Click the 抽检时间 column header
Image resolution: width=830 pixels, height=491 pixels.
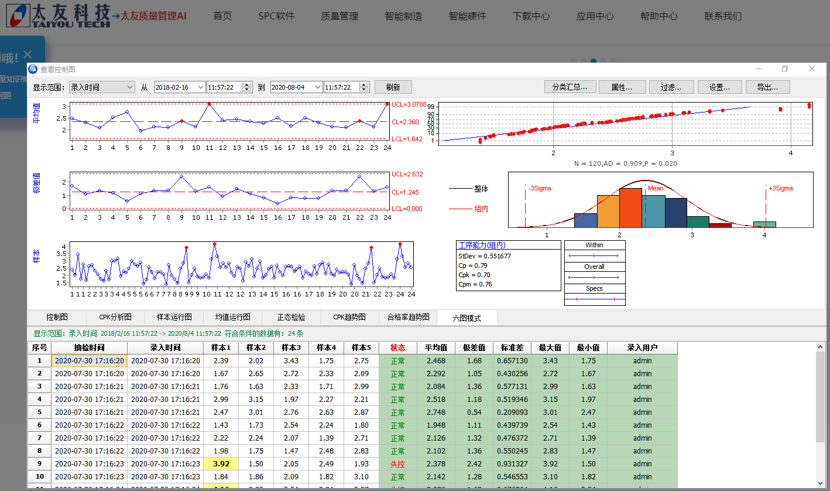90,347
